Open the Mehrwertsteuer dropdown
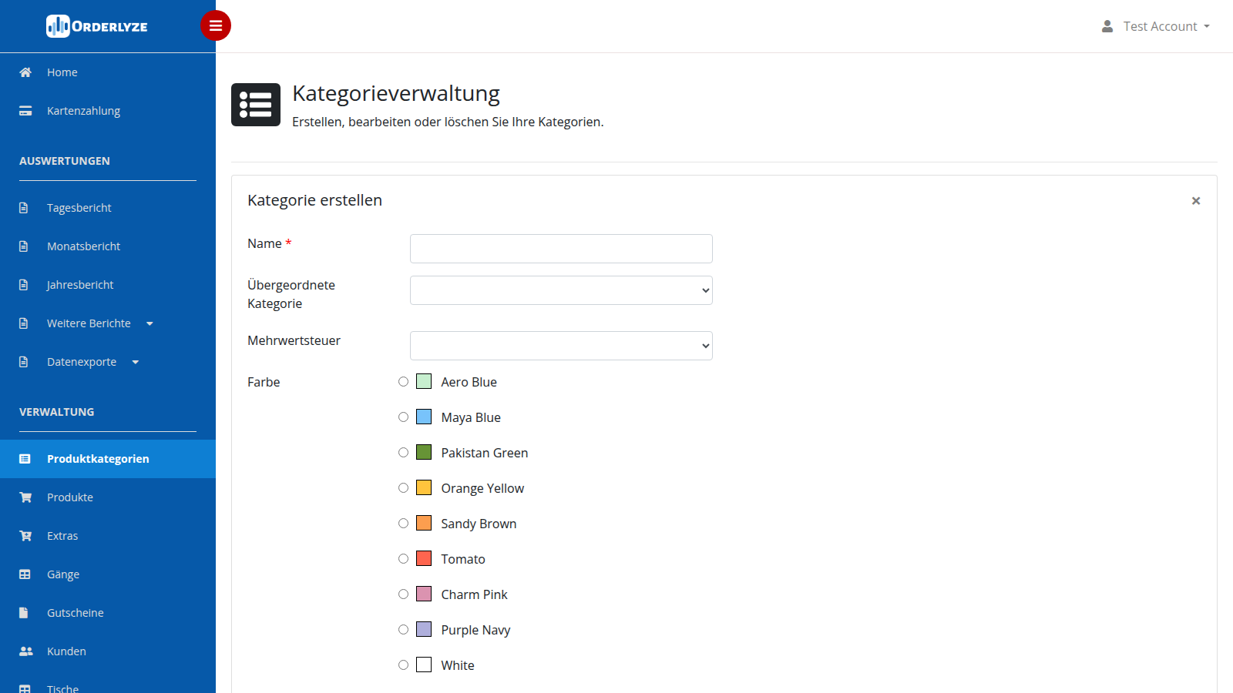Screen dimensions: 1233x693 (x=561, y=346)
